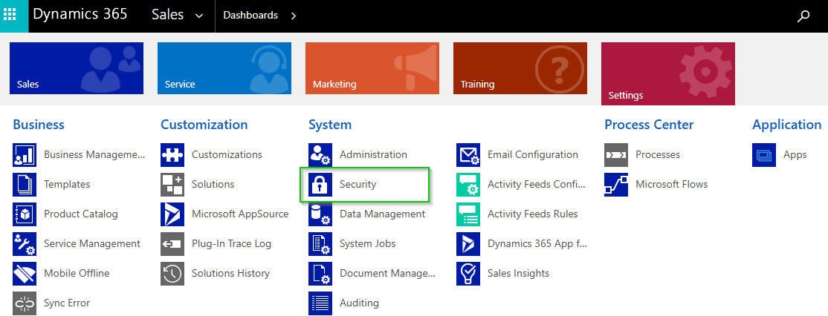This screenshot has height=316, width=828.
Task: Go to Customizations
Action: click(227, 155)
